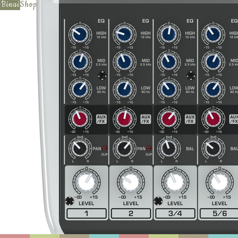Click channel 1 HIGH EQ knob
238x238 pixels.
pos(79,34)
